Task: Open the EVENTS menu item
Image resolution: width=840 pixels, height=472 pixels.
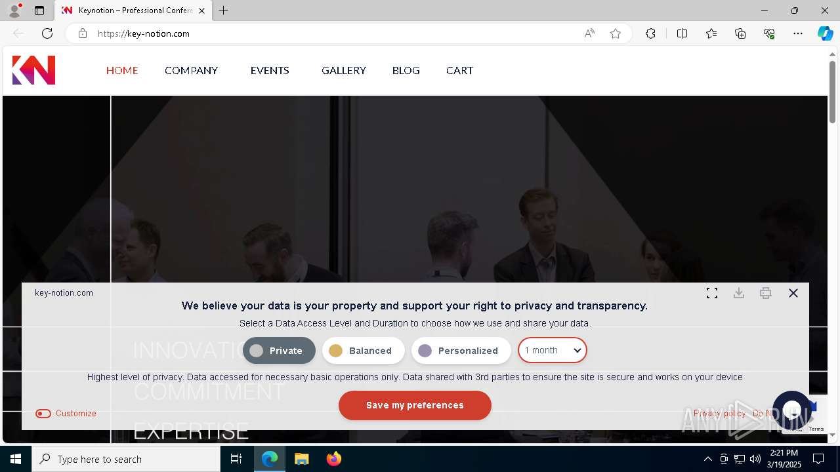Action: coord(270,70)
